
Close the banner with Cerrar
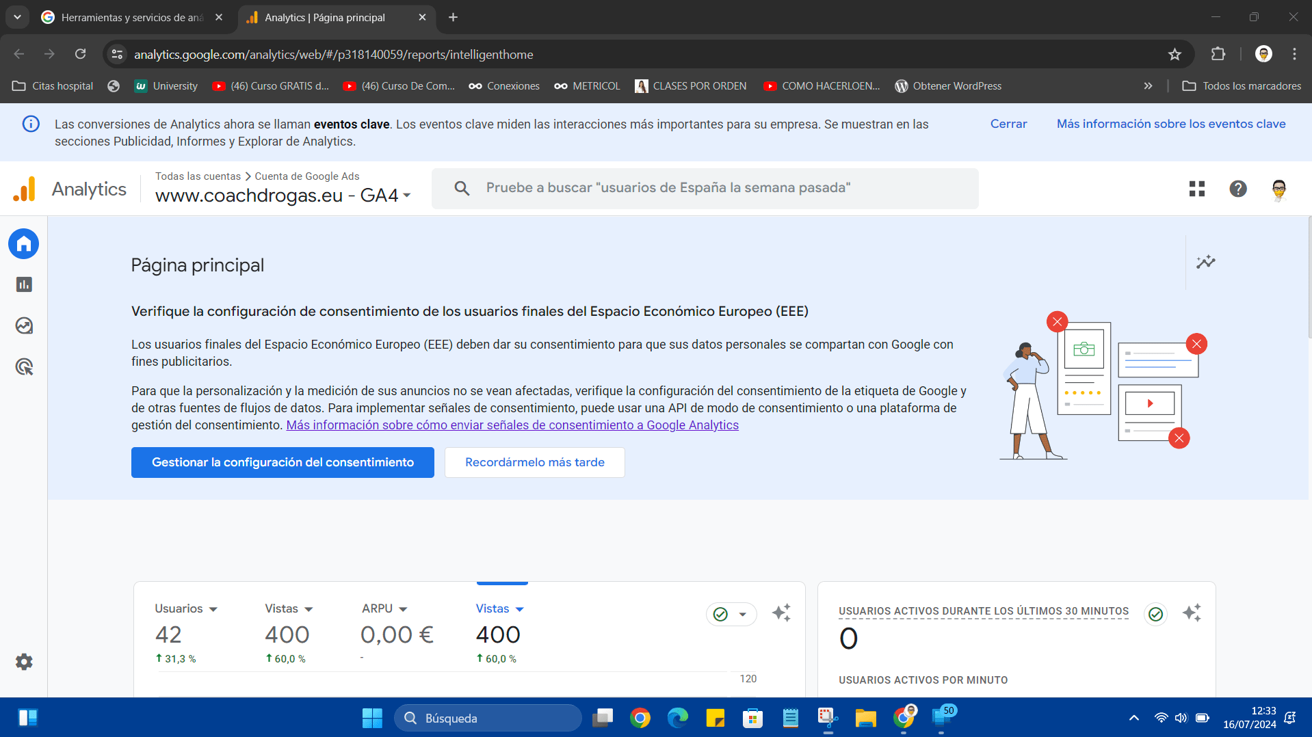[x=1008, y=124]
